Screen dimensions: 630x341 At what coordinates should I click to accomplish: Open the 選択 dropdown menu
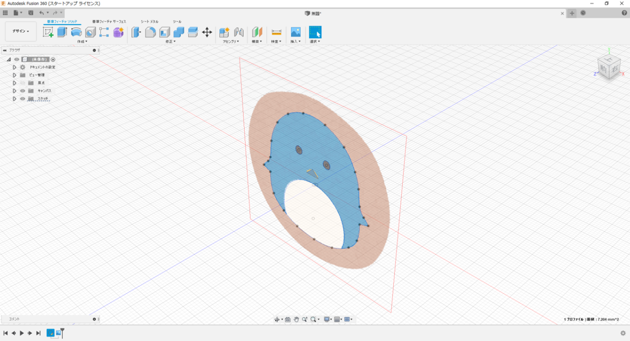315,41
